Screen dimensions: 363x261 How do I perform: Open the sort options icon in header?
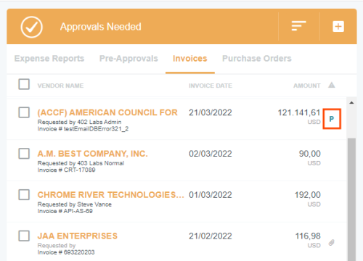298,26
